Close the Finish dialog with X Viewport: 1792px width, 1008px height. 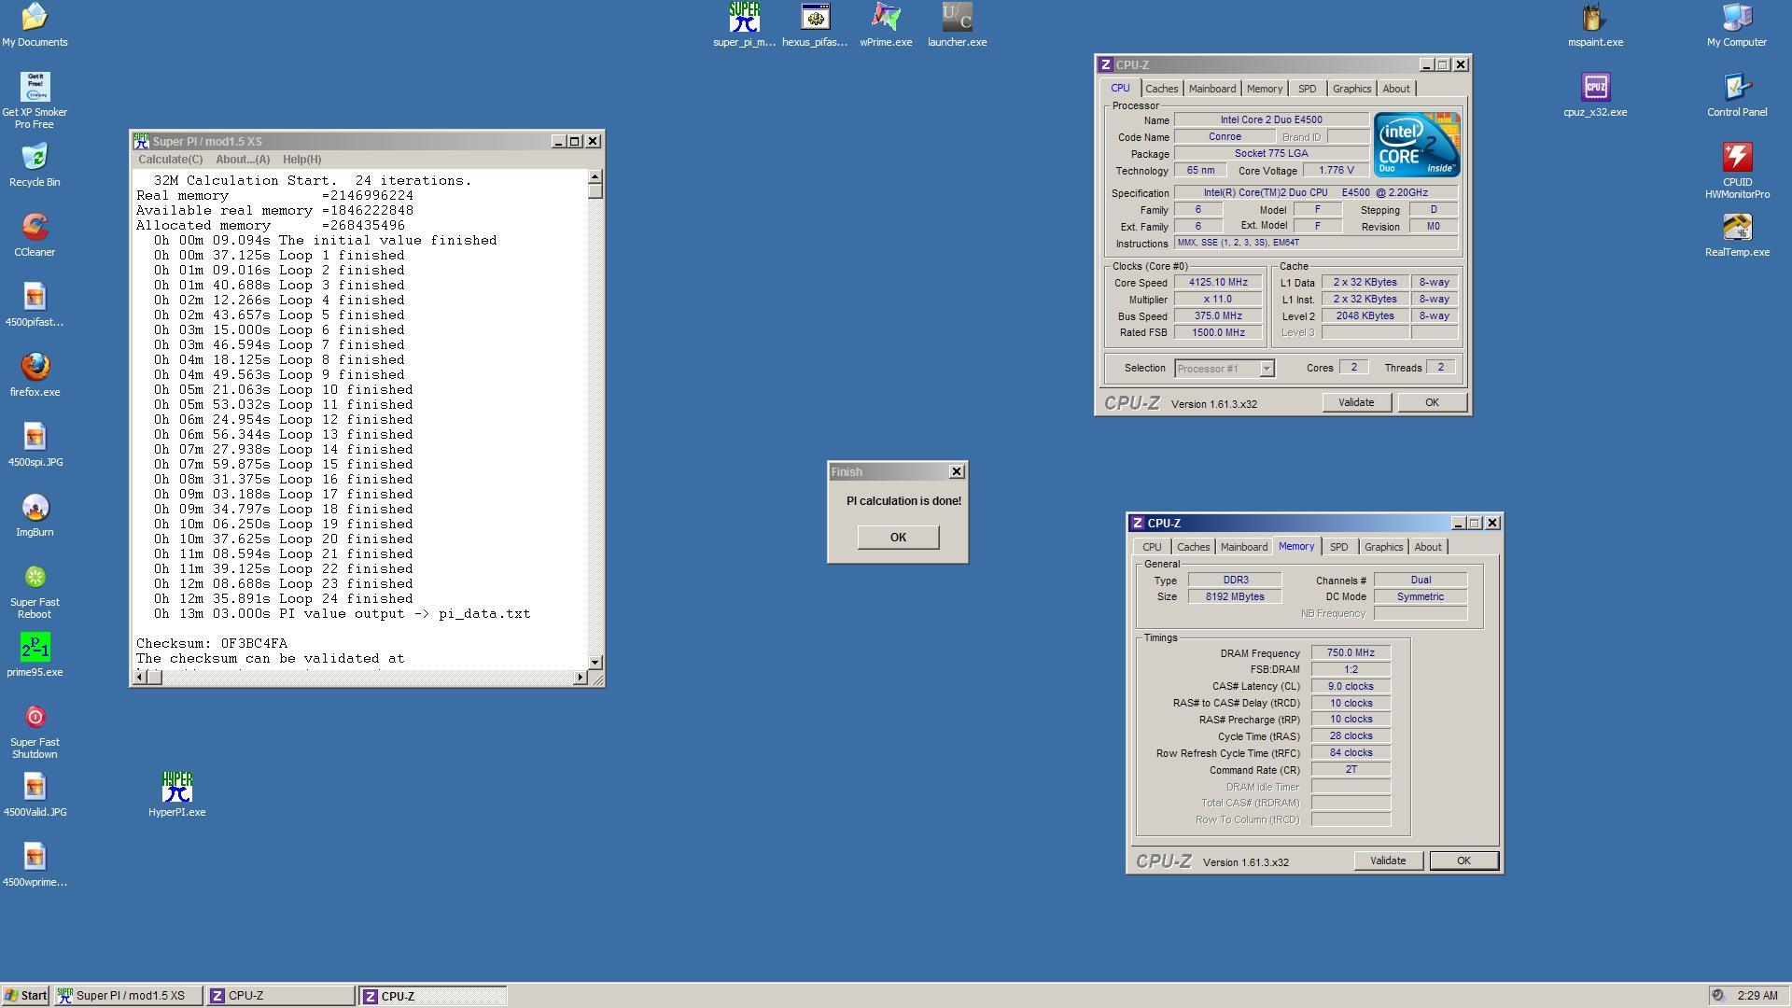point(957,472)
